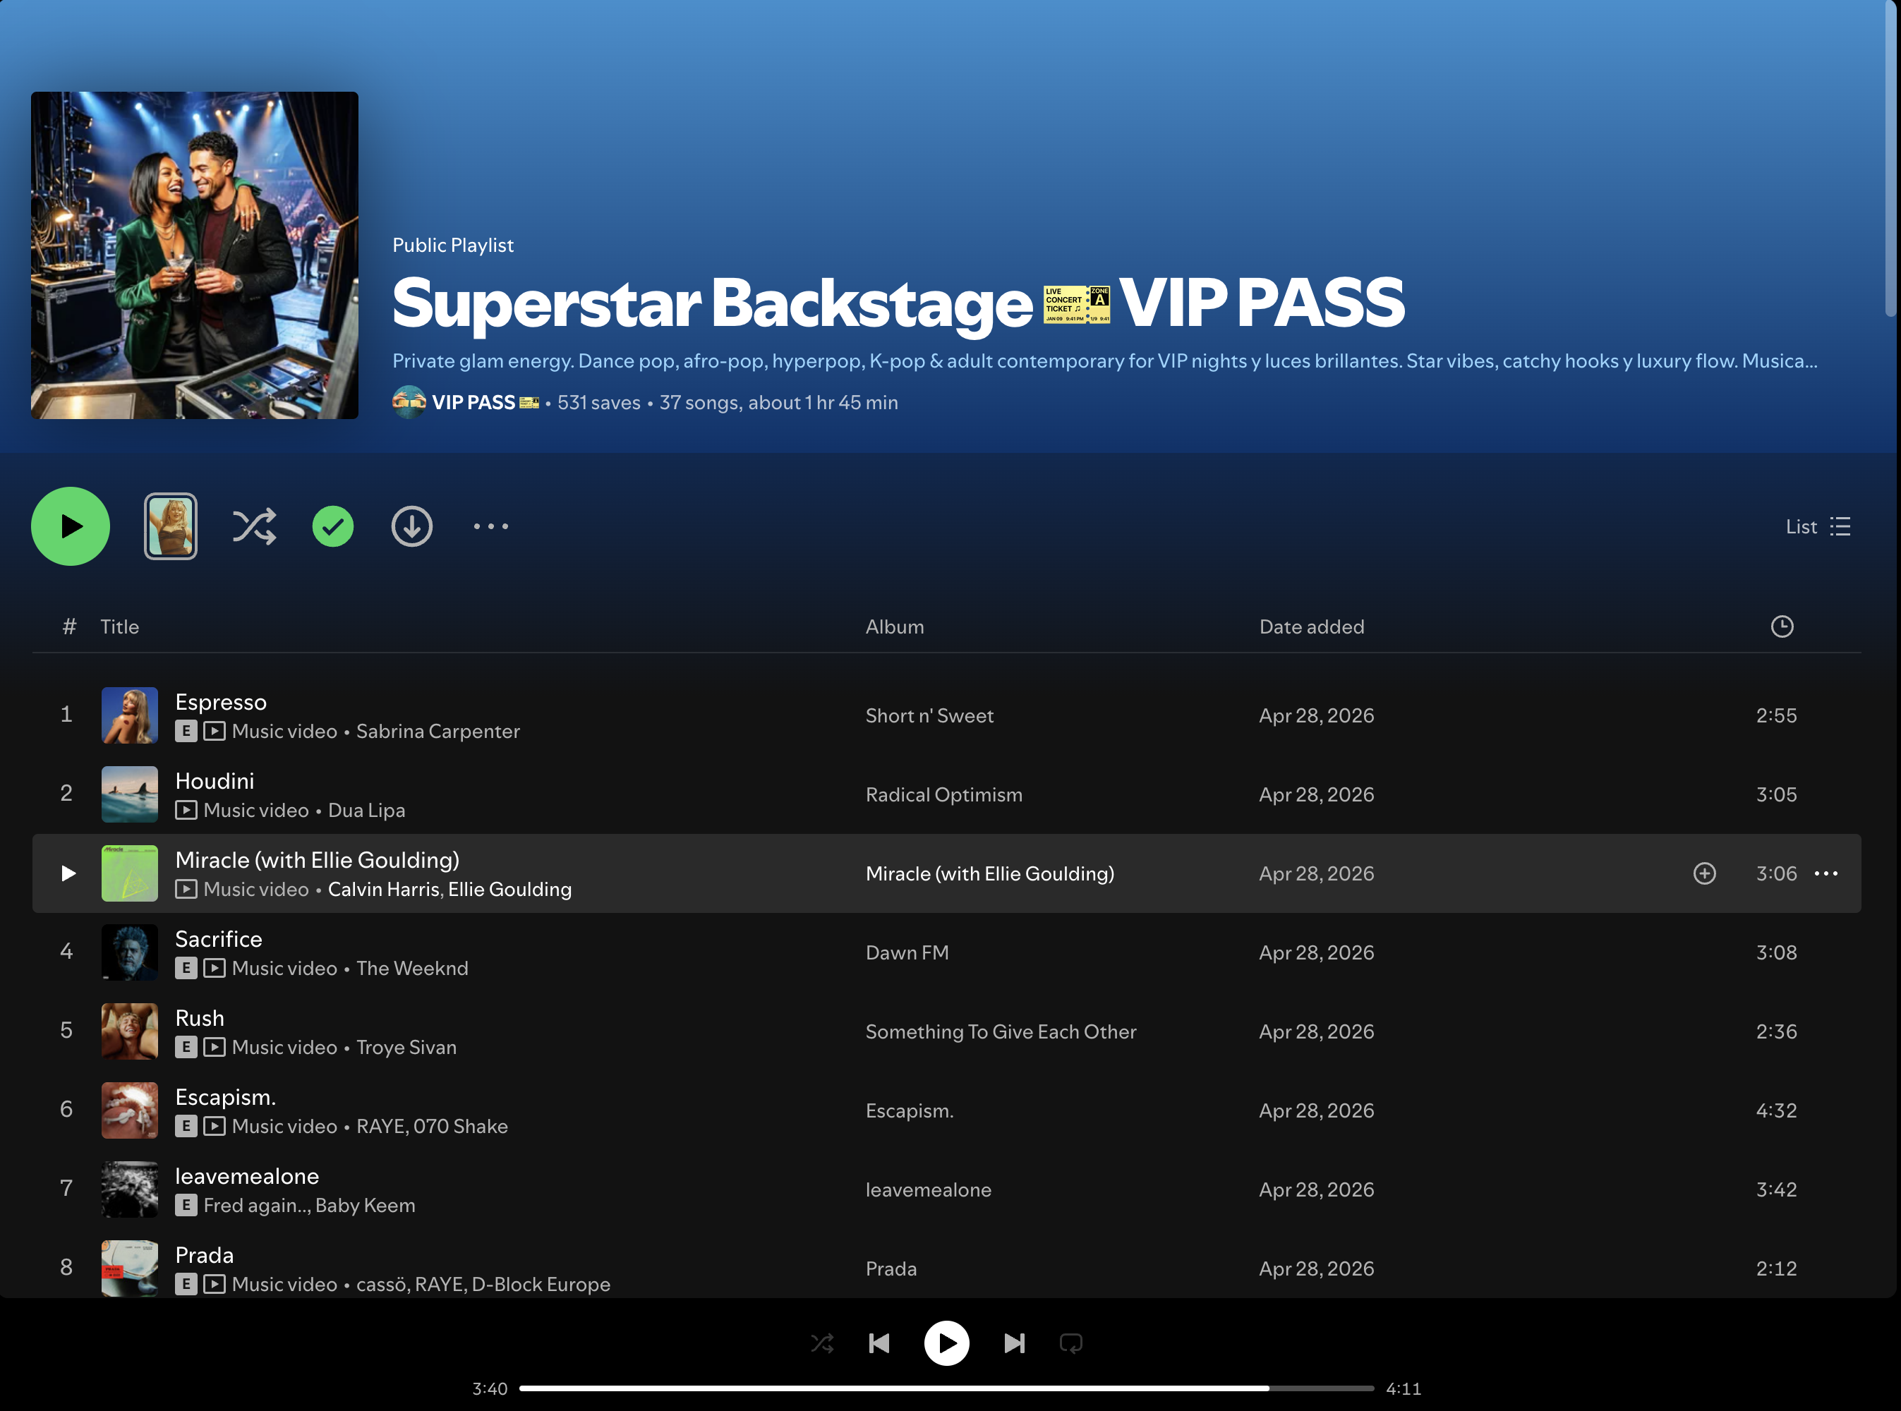The height and width of the screenshot is (1411, 1901).
Task: Open the Prada track title
Action: [x=204, y=1256]
